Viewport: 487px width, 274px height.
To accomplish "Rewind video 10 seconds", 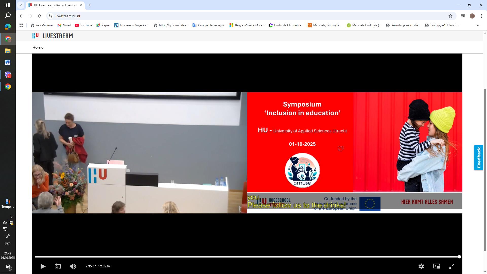I will pos(58,266).
